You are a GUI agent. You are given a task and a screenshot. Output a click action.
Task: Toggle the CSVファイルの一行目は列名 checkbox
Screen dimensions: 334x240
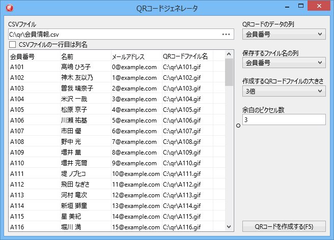click(12, 45)
